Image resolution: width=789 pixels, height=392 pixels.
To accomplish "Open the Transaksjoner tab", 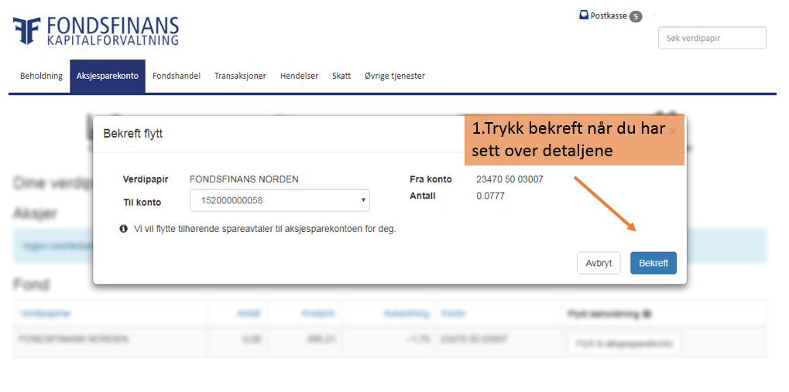I will coord(240,76).
